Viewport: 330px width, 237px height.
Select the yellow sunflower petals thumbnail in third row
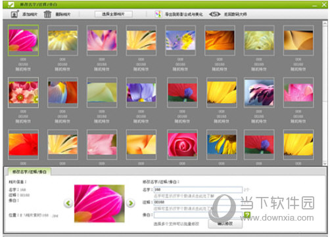pos(298,144)
